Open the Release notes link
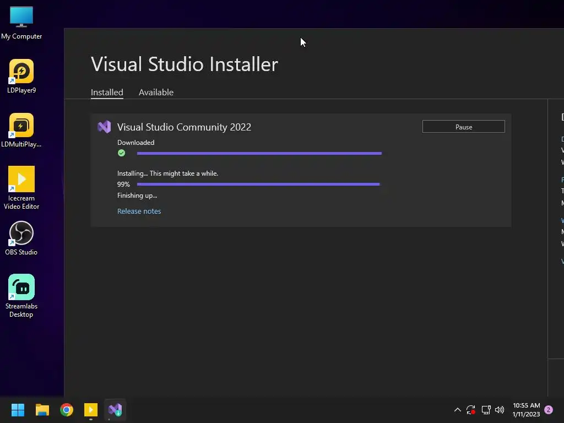The height and width of the screenshot is (423, 564). coord(139,211)
